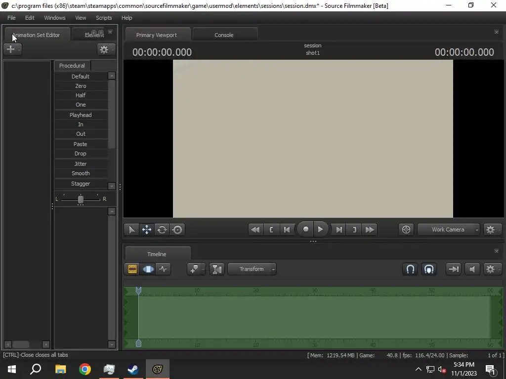Screen dimensions: 506x379
Task: Select the Primary Viewport tab
Action: pyautogui.click(x=157, y=35)
